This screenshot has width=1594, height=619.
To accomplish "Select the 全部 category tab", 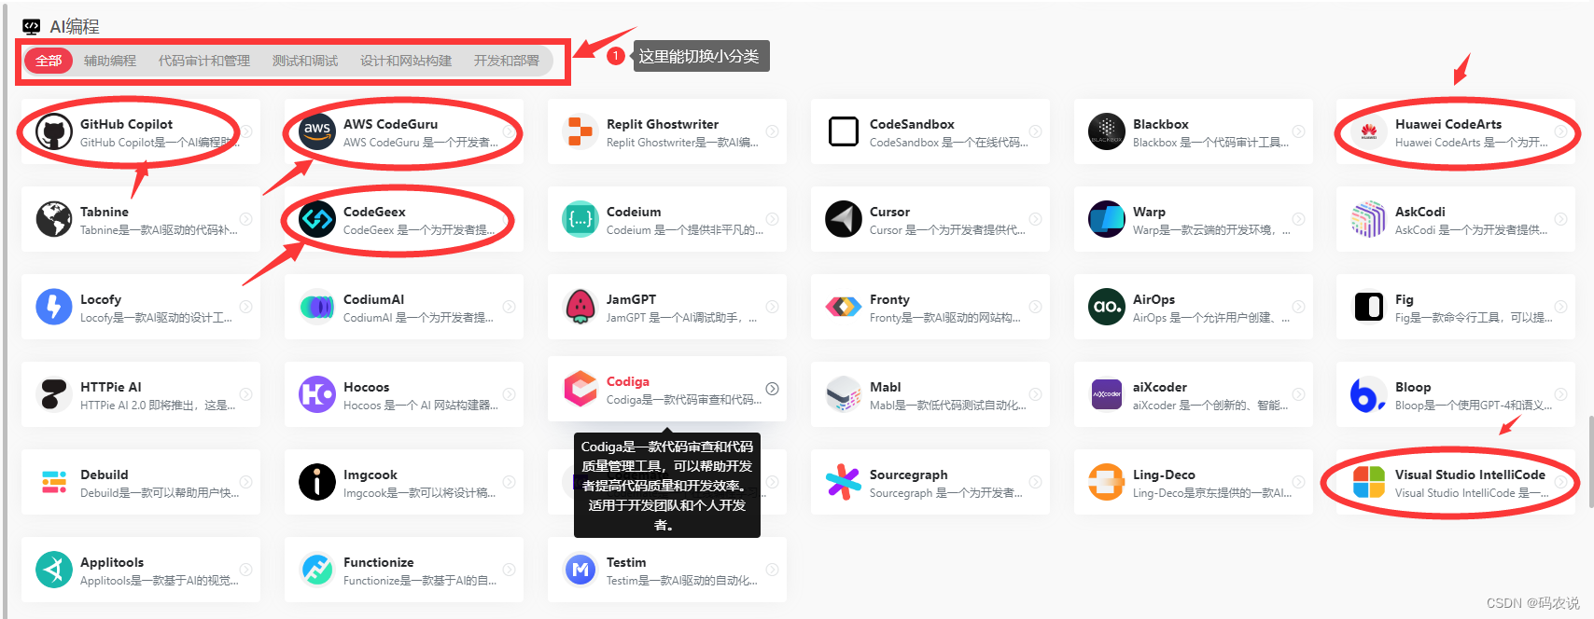I will coord(49,61).
